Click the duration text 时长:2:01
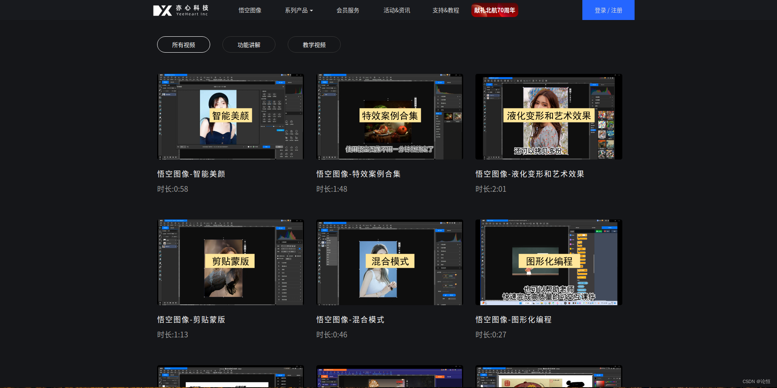The image size is (777, 388). (x=491, y=189)
